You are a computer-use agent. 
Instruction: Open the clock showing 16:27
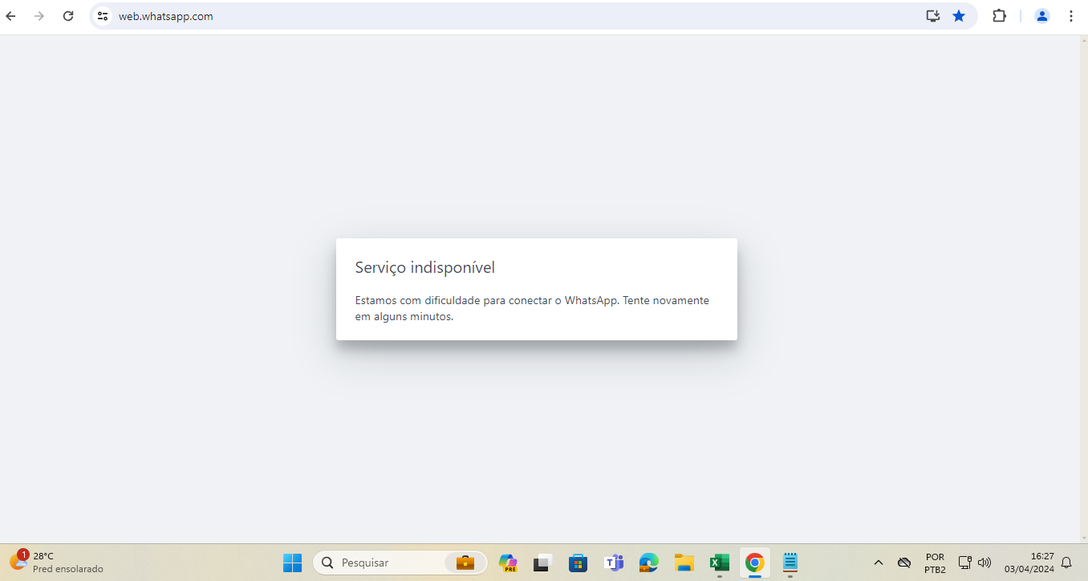[x=1029, y=563]
